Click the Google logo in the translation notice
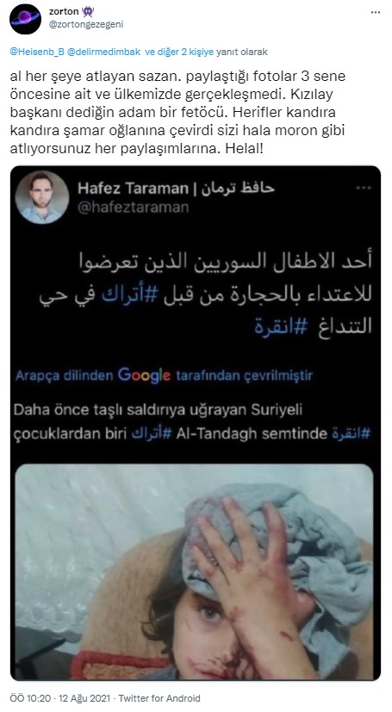Viewport: 392px width, 712px height. (x=144, y=375)
